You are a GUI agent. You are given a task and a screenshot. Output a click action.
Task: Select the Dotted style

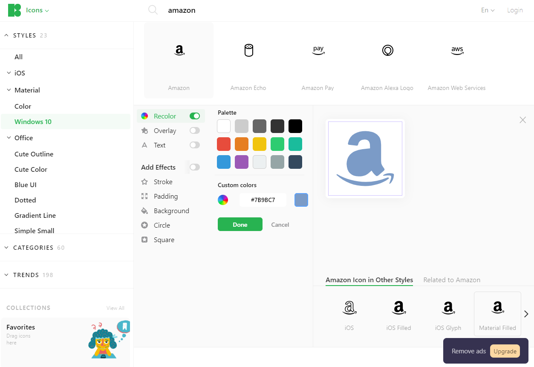(25, 200)
